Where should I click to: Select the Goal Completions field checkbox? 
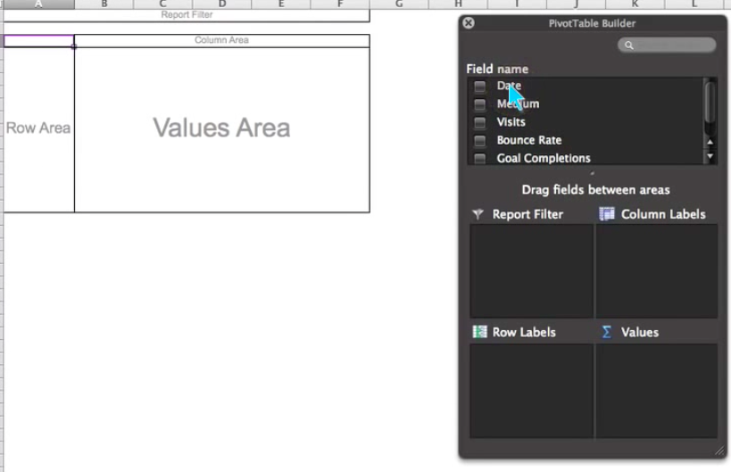pos(480,159)
